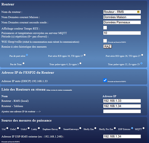Click 'Adresse IP de l'ESP32 du Routeur' heading
The height and width of the screenshot is (143, 149).
tap(28, 73)
